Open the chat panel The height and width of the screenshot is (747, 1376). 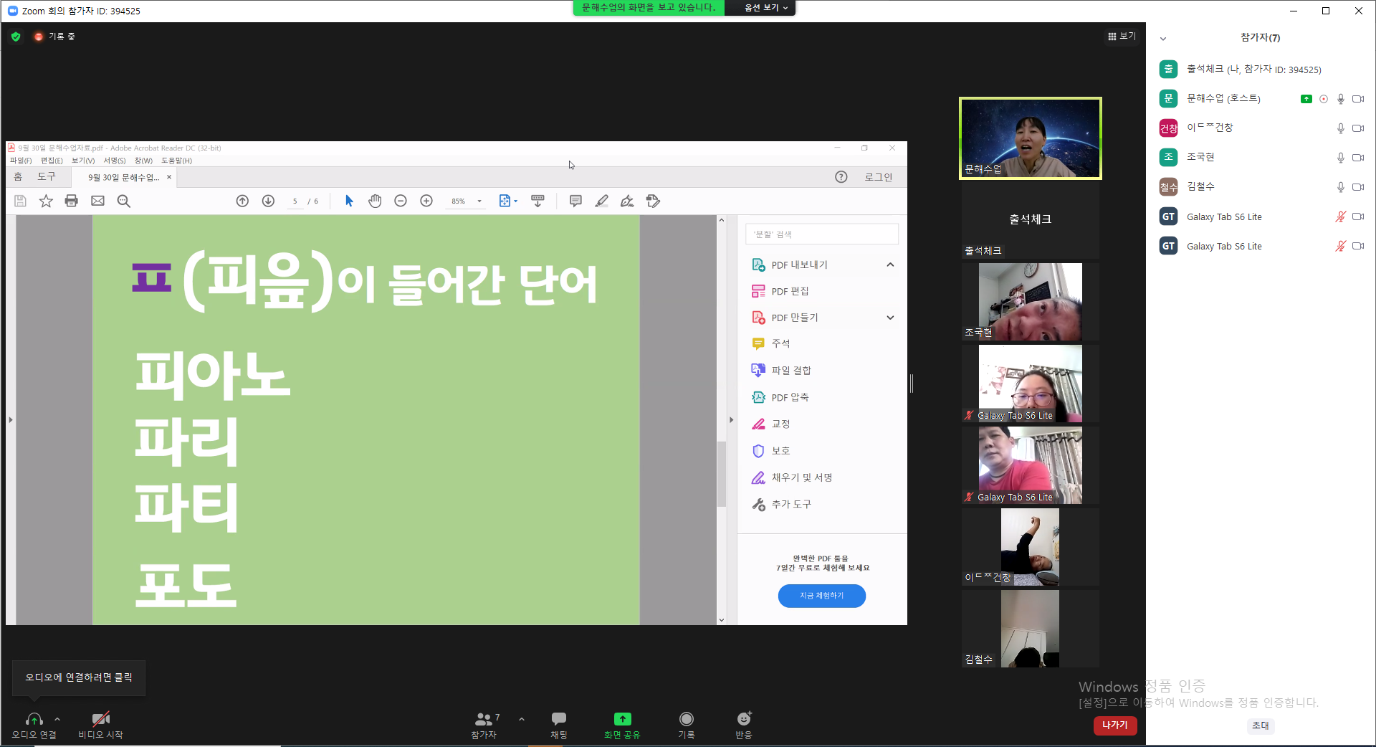coord(559,724)
